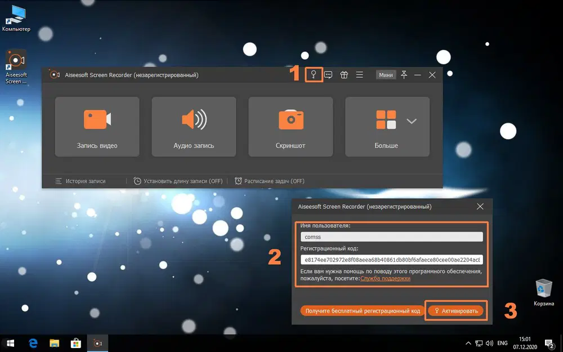Select the Запись видео tool

[97, 125]
